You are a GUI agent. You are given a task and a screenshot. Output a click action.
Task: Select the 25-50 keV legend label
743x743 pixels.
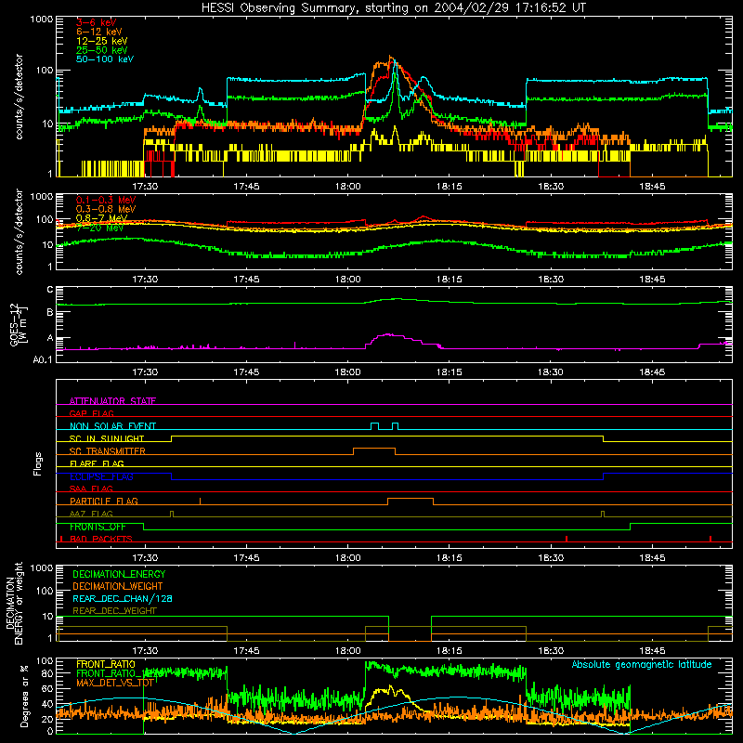[101, 50]
